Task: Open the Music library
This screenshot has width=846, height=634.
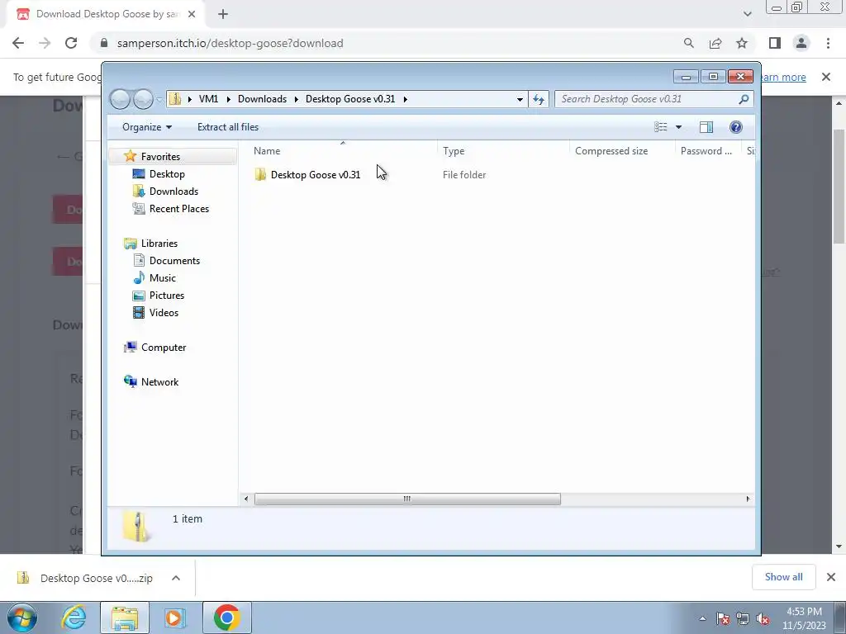Action: tap(163, 278)
